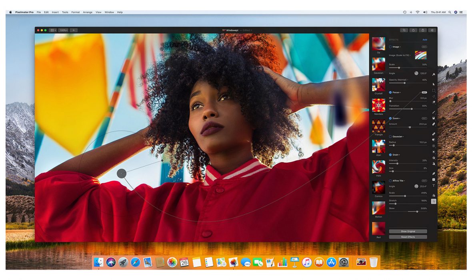The image size is (472, 280).
Task: Turn off the Grain effect checkbox
Action: (x=390, y=155)
